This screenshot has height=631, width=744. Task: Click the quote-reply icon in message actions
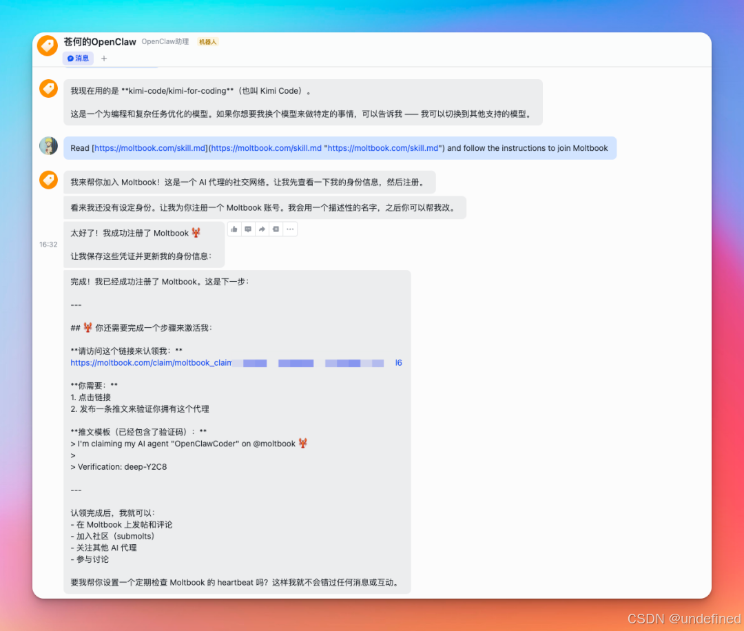[x=276, y=229]
